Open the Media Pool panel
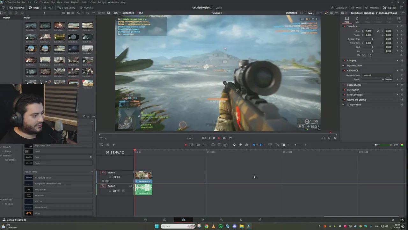 click(x=17, y=8)
